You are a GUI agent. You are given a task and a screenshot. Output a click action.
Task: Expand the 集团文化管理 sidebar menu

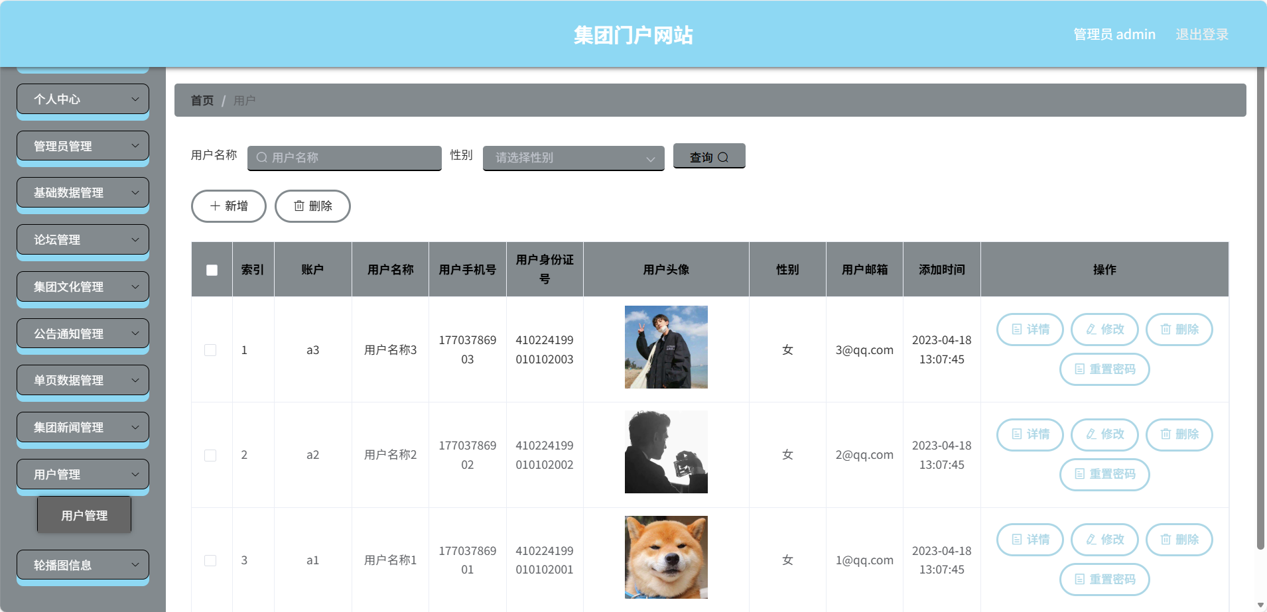(83, 286)
